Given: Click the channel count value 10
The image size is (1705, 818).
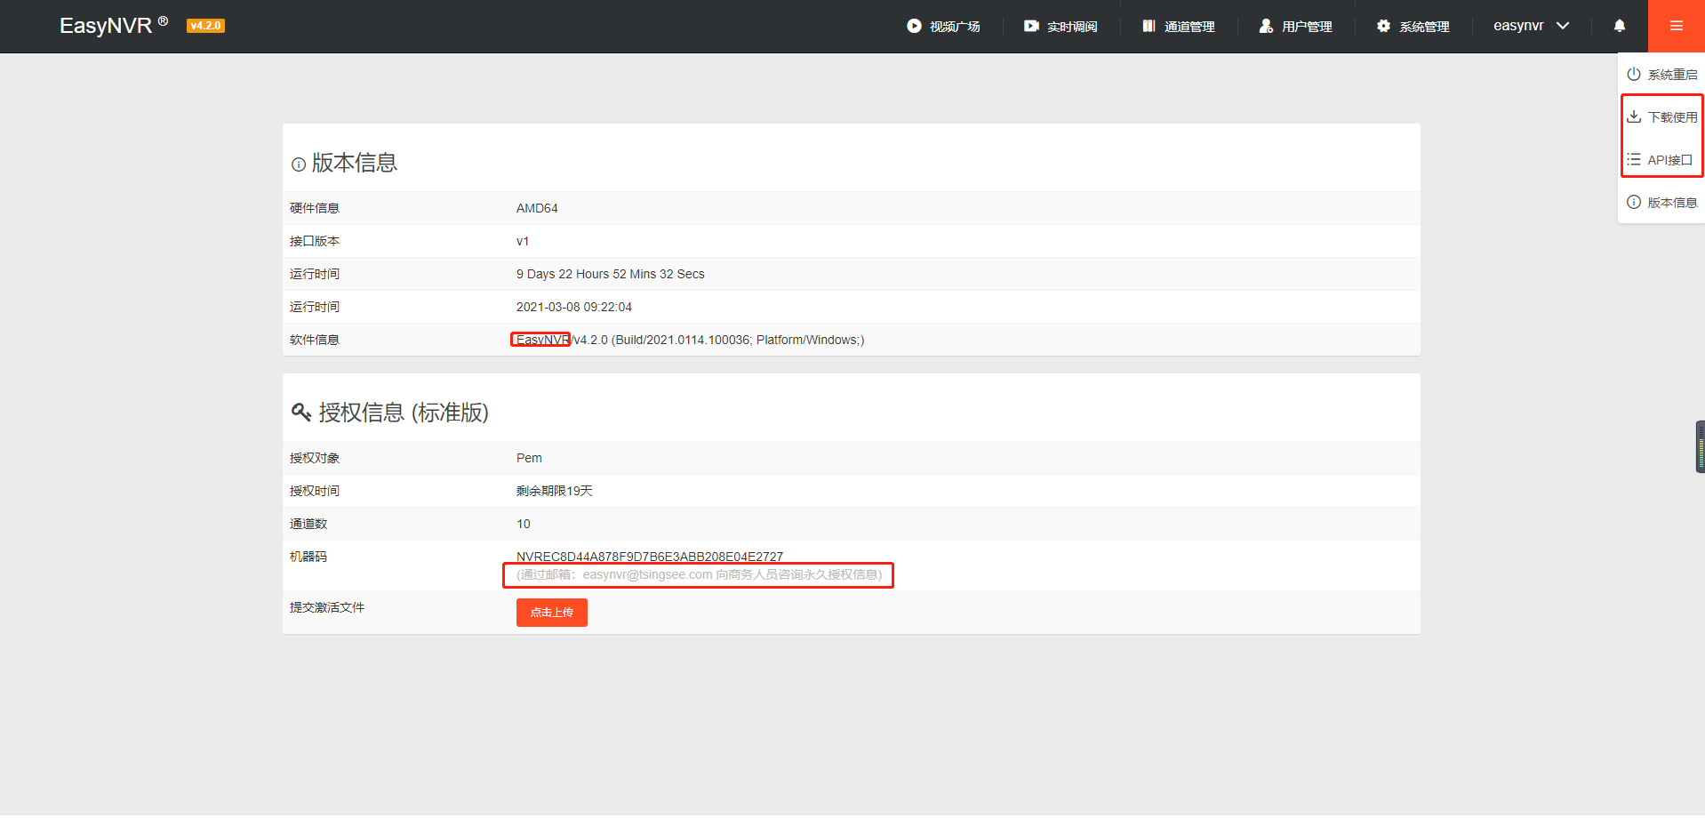Looking at the screenshot, I should tap(524, 524).
